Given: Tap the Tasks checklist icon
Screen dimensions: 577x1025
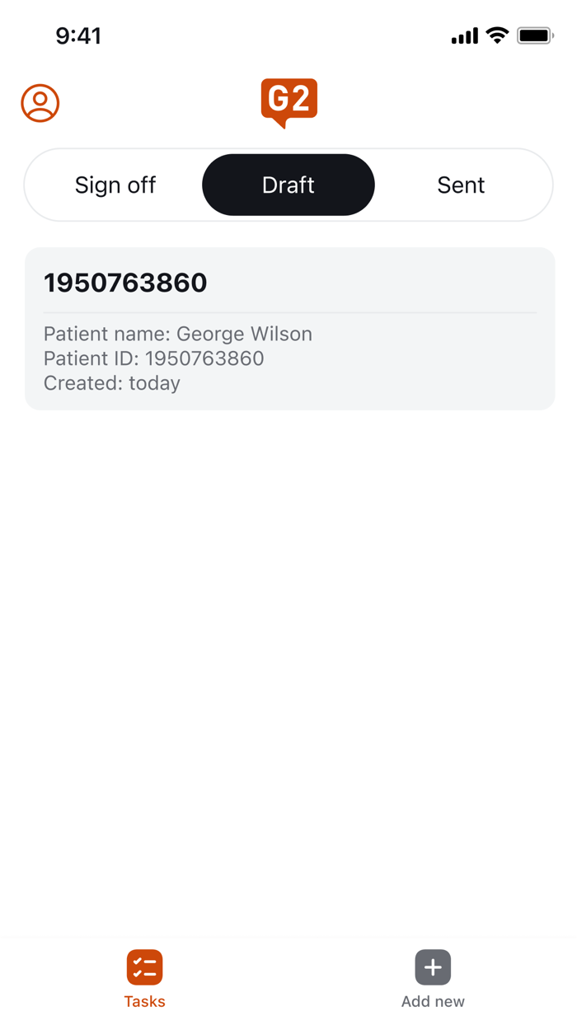Looking at the screenshot, I should (x=144, y=967).
